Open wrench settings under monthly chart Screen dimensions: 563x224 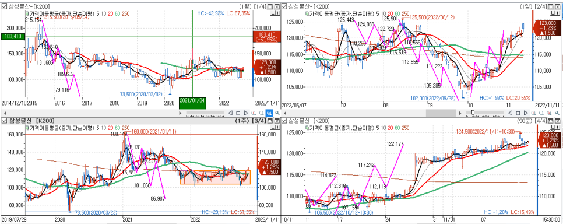click(x=277, y=113)
